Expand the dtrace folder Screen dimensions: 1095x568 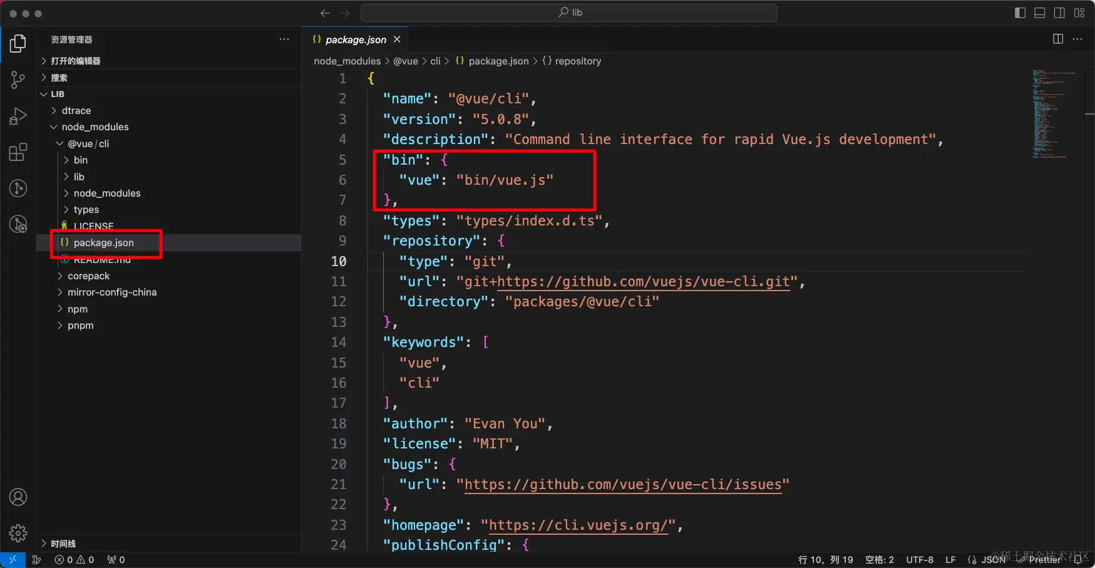(169, 110)
